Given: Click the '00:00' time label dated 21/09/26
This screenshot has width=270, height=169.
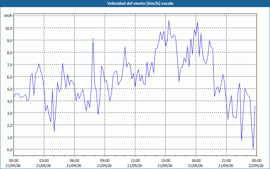Looking at the screenshot, I should tap(13, 161).
